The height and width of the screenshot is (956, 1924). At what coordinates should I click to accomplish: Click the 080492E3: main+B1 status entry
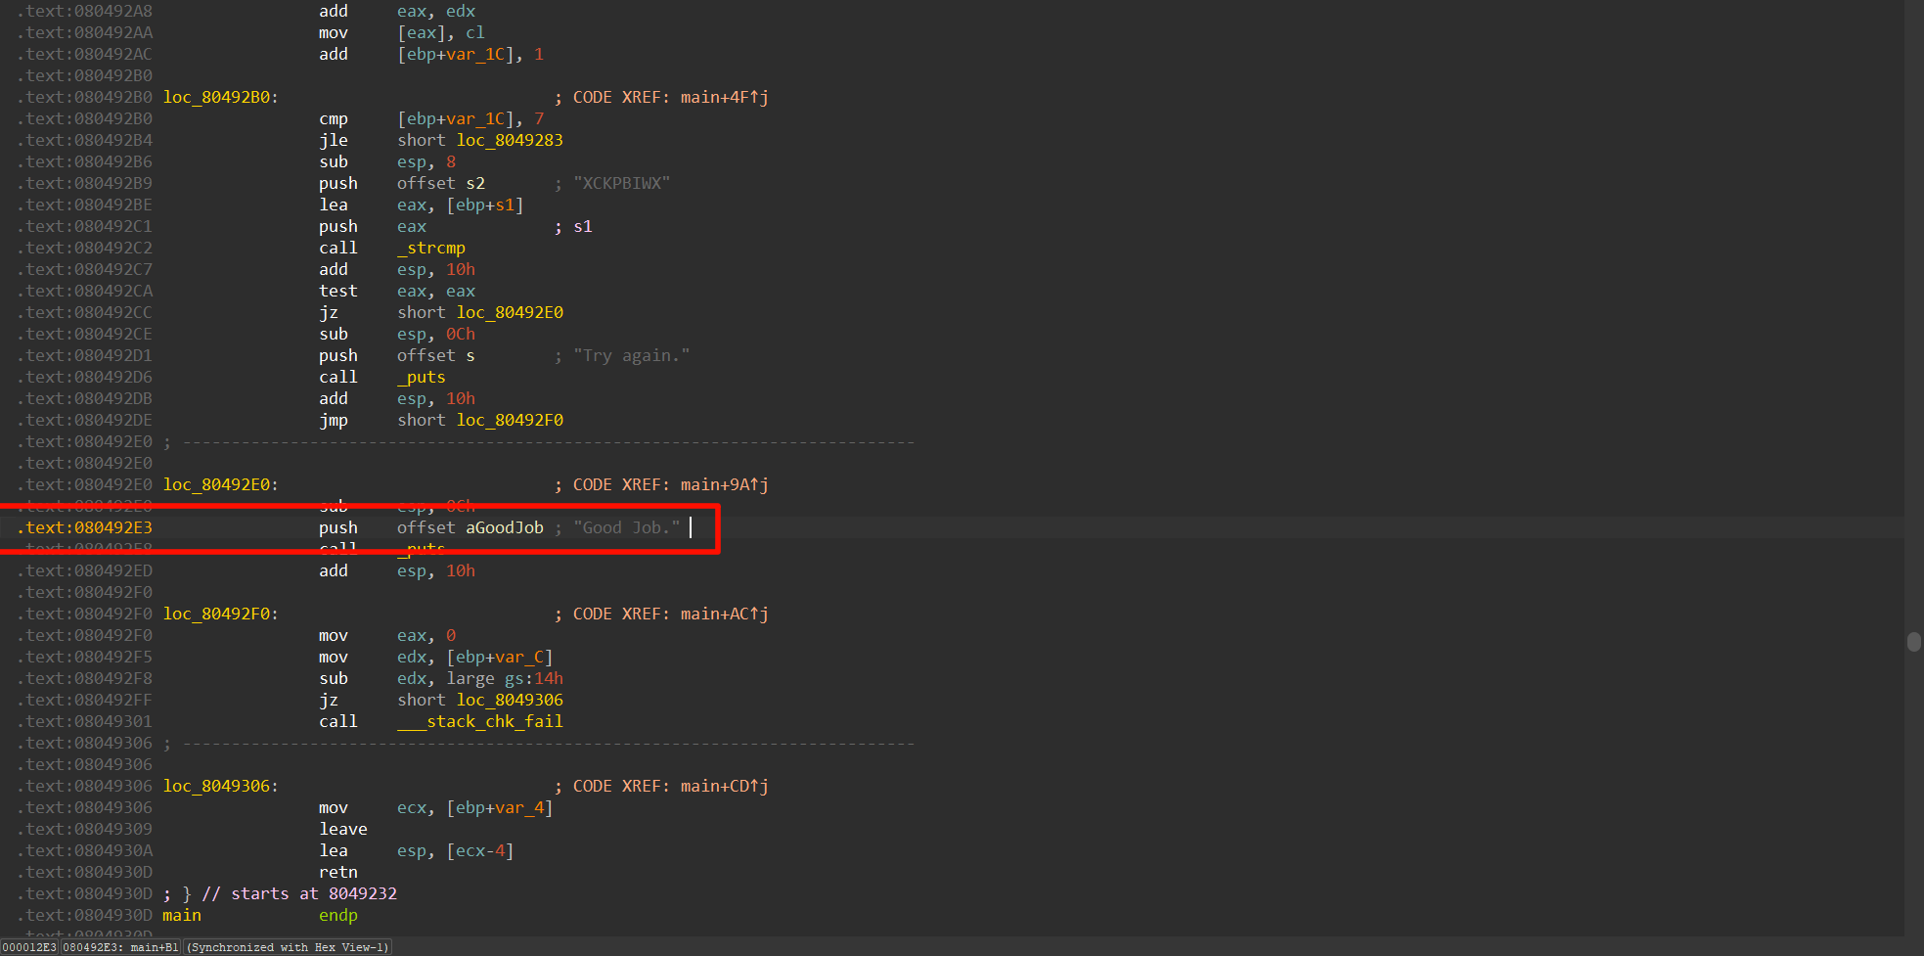click(121, 947)
